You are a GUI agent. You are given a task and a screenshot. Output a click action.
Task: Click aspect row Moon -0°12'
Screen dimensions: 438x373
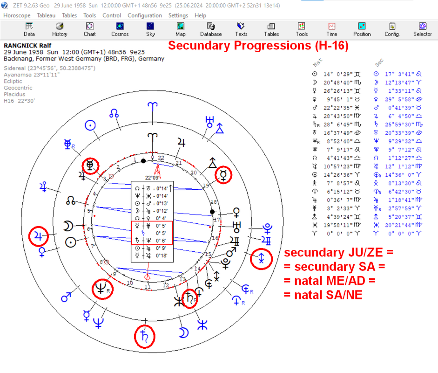(x=151, y=211)
